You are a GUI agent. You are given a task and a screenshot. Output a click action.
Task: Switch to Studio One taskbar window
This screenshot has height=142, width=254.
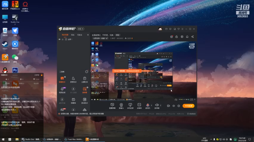pyautogui.click(x=31, y=139)
